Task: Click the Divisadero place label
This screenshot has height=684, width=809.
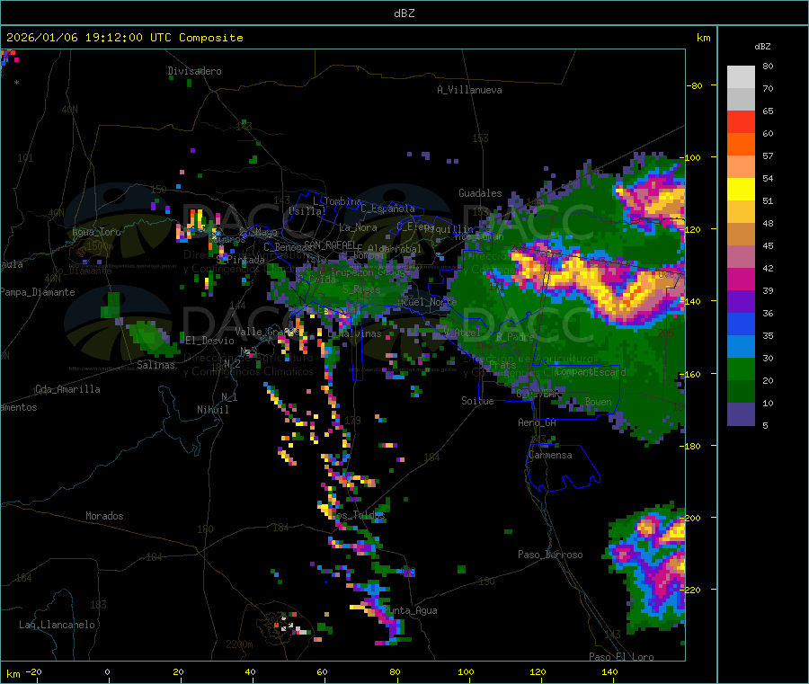Action: point(194,71)
